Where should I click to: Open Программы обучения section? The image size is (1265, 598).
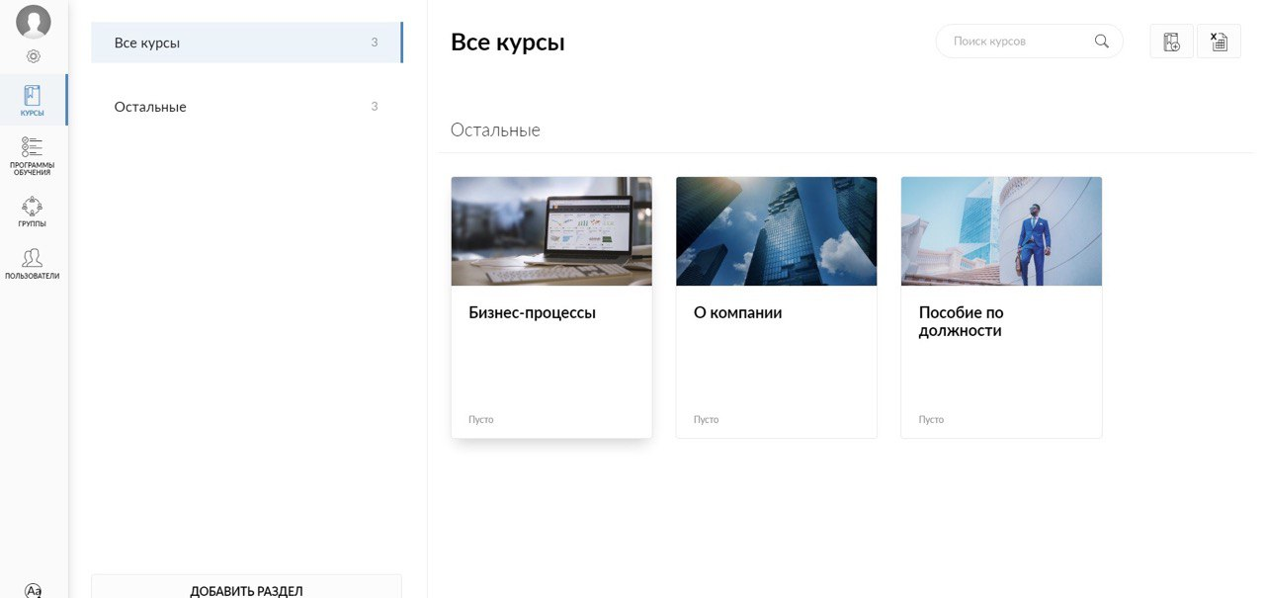point(33,155)
